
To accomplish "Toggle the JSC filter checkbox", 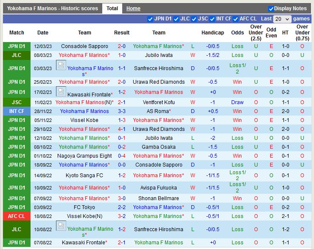I will 194,19.
